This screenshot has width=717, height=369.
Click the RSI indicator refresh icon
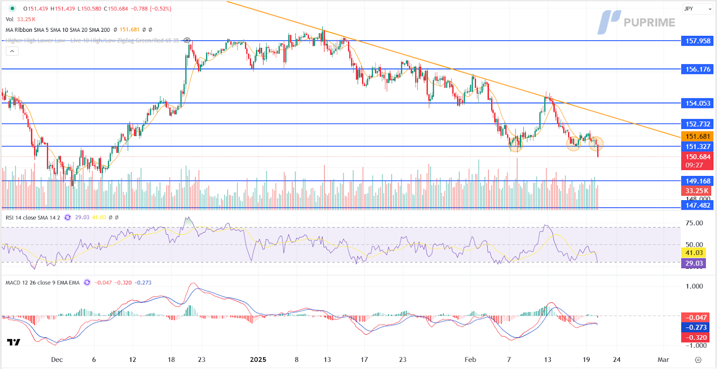pos(68,218)
